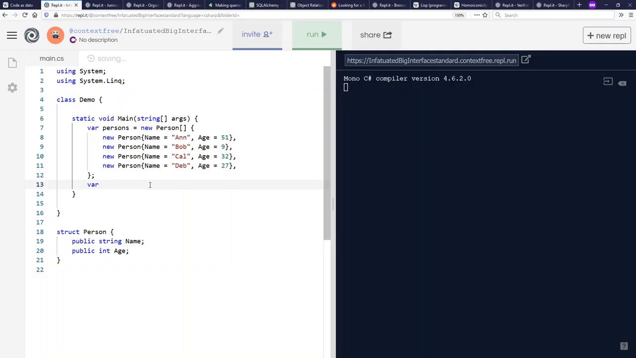Invite collaborators to this repl
The height and width of the screenshot is (358, 636).
pyautogui.click(x=257, y=35)
